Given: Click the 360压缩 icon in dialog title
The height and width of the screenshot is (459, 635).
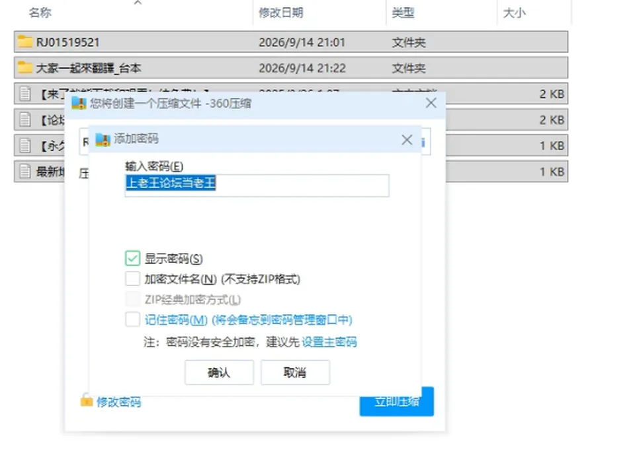Looking at the screenshot, I should 79,104.
